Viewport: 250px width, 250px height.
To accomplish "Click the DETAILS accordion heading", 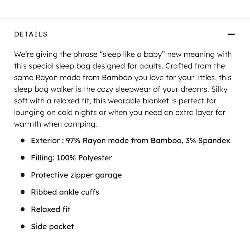I will [x=31, y=34].
